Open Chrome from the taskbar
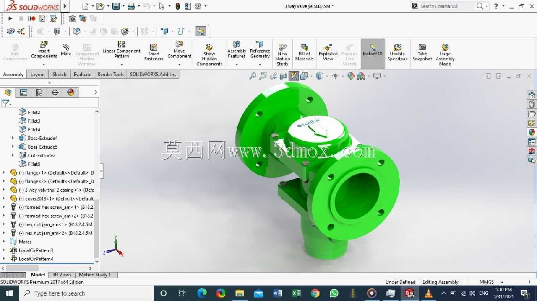Viewport: 537px width, 301px height. pyautogui.click(x=315, y=293)
